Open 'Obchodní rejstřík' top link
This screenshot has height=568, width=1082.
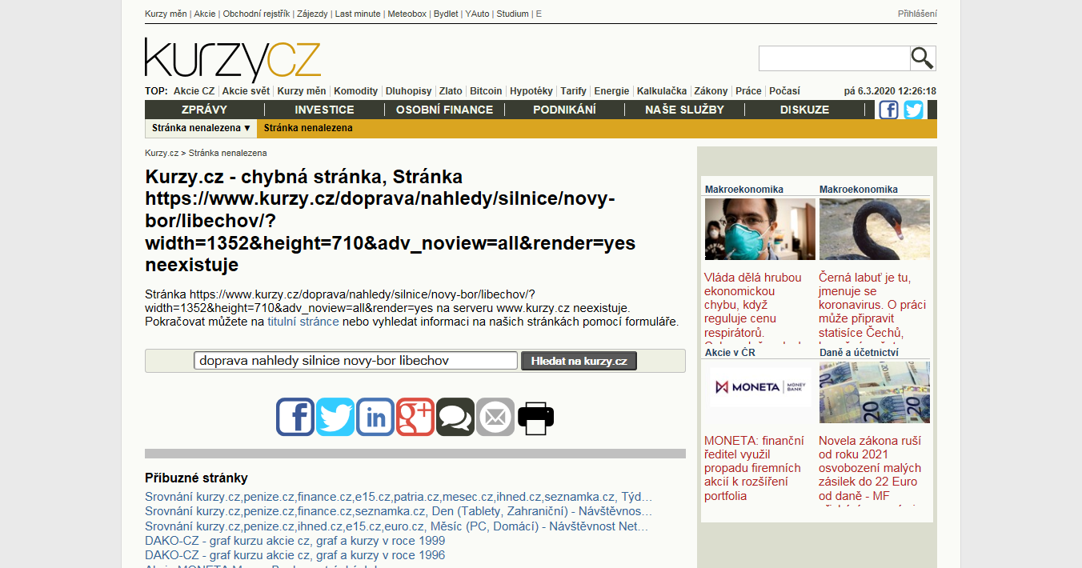pyautogui.click(x=256, y=14)
